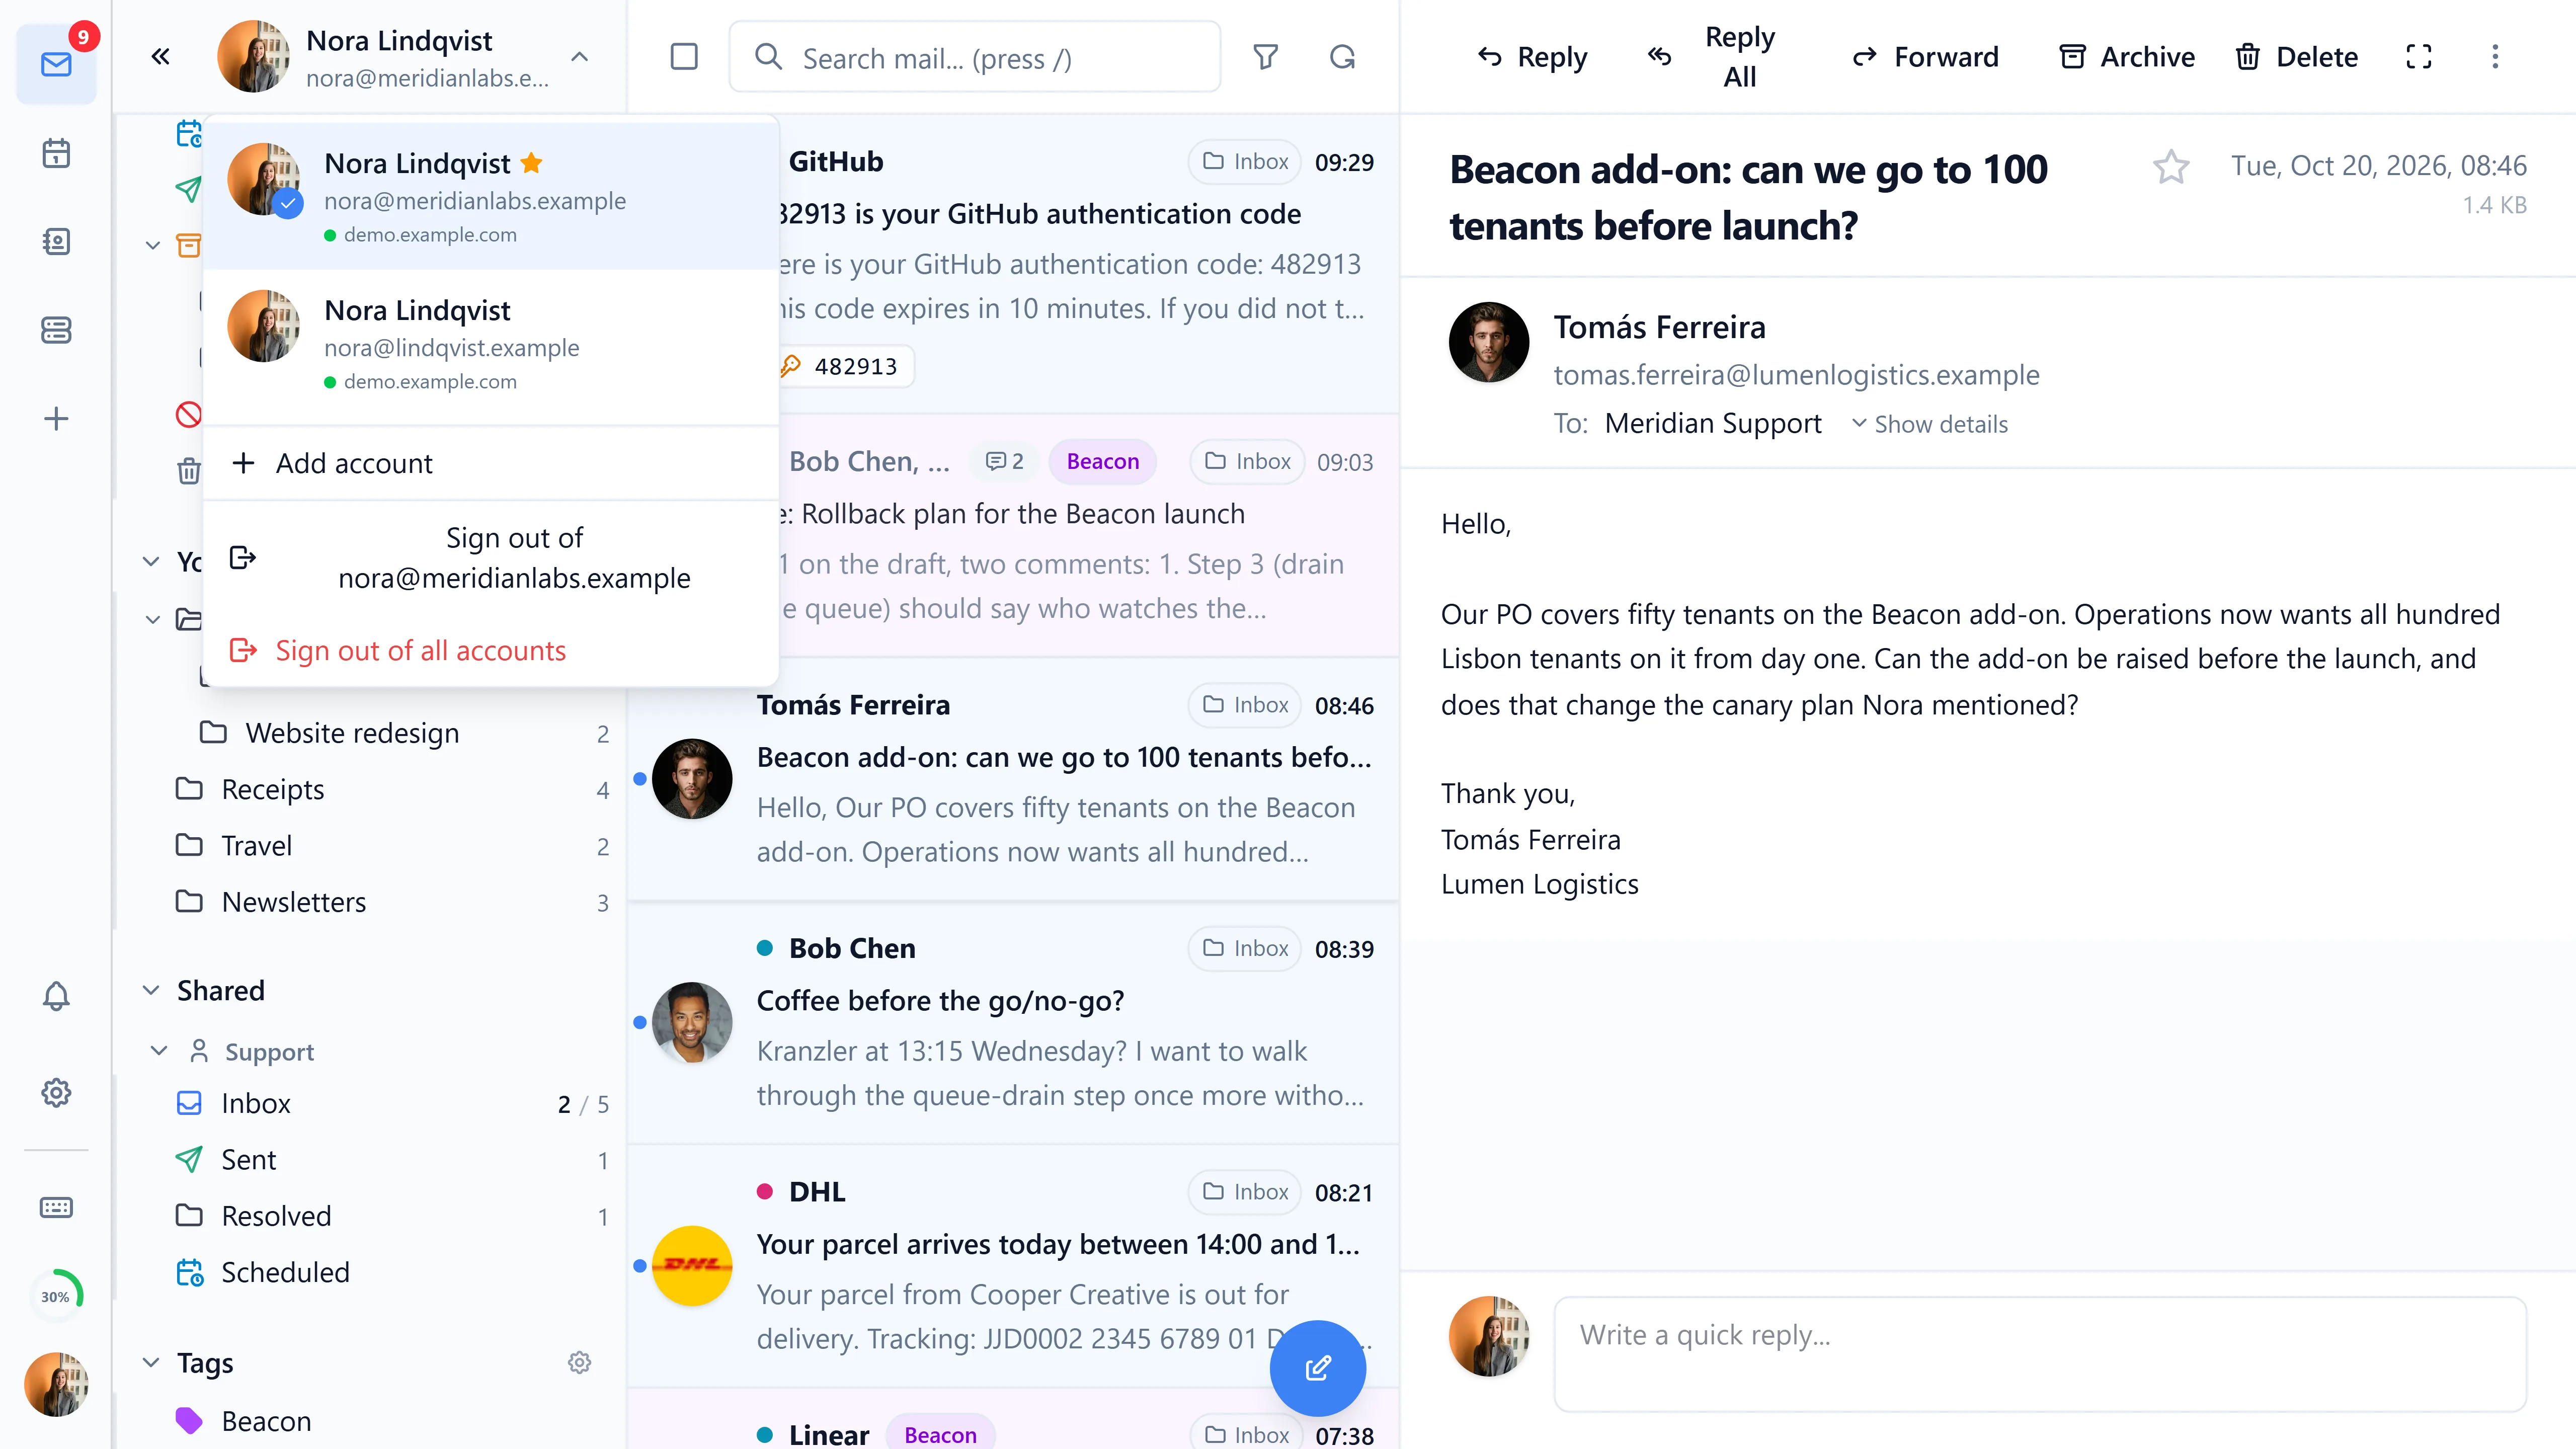This screenshot has height=1449, width=2576.
Task: Refresh the mail list with reload icon
Action: click(x=1342, y=57)
